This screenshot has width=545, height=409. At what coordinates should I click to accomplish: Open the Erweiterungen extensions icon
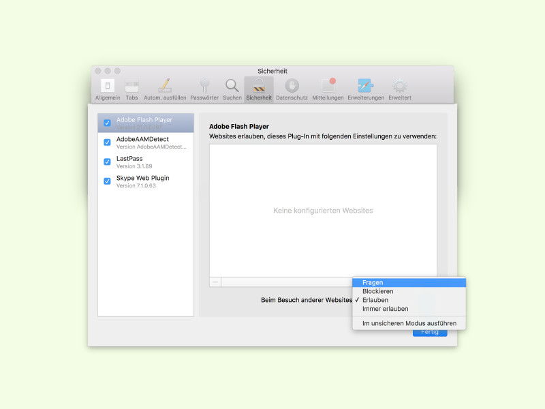point(366,86)
